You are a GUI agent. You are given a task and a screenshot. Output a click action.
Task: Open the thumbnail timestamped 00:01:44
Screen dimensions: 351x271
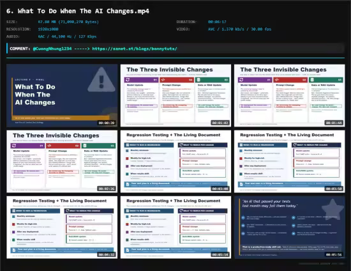click(x=290, y=95)
